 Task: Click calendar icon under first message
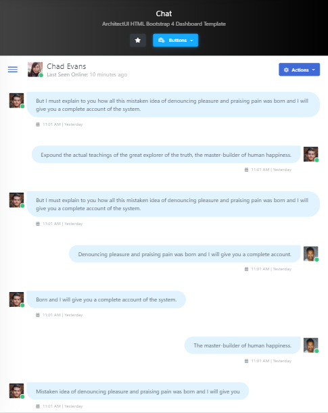[38, 124]
